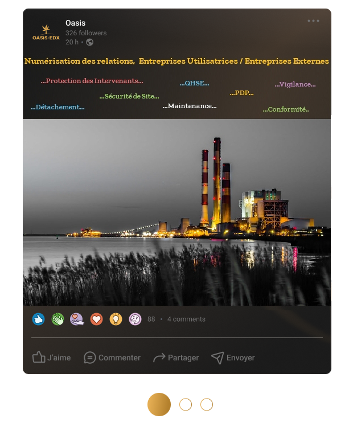The image size is (353, 431).
Task: Click the purple funny face reaction icon
Action: tap(135, 319)
